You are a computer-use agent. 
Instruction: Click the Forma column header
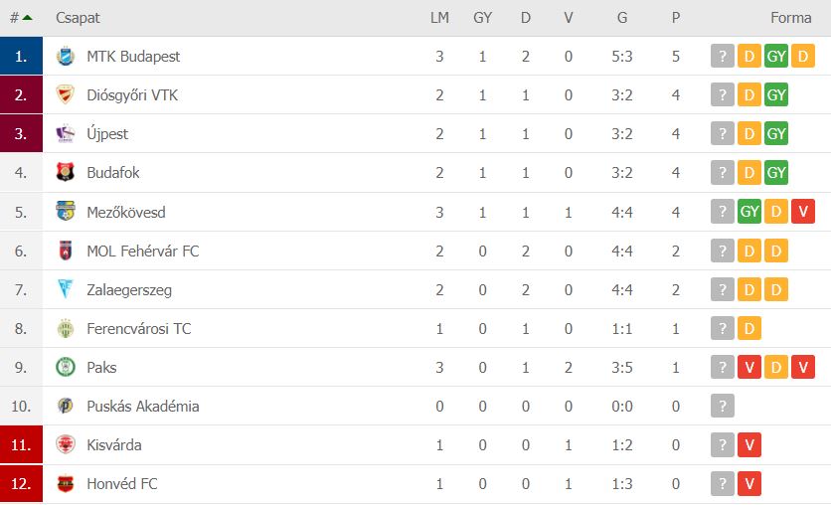(790, 18)
